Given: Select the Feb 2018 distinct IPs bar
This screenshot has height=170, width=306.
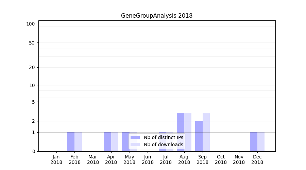Looking at the screenshot, I should (x=71, y=142).
